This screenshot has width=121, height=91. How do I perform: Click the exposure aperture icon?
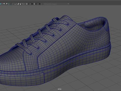point(27,4)
